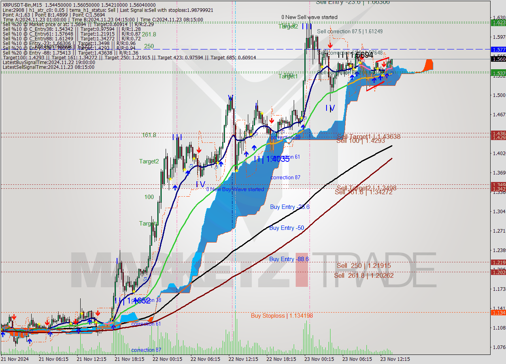Screen dimensions: 506x364
Task: Select the 'Sell 100 | 1.4293' label
Action: point(360,140)
